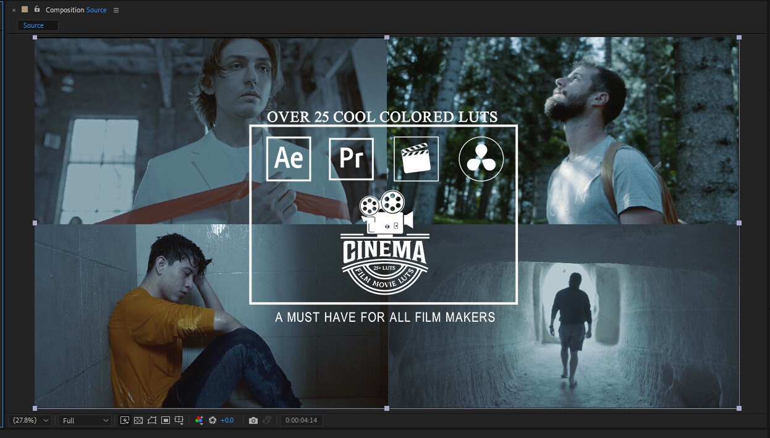
Task: Close the Composition Source tab
Action: 14,10
